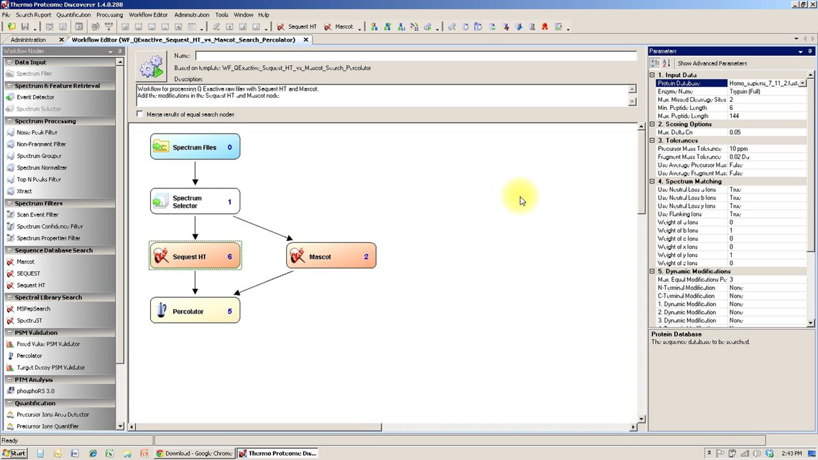This screenshot has width=818, height=460.
Task: Select MSPepSearch in Spectral Library Search
Action: click(x=33, y=309)
